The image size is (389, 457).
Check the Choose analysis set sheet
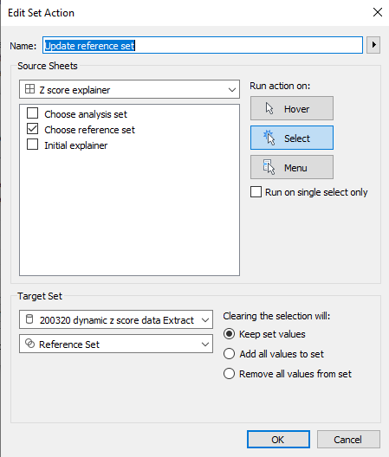coord(32,113)
